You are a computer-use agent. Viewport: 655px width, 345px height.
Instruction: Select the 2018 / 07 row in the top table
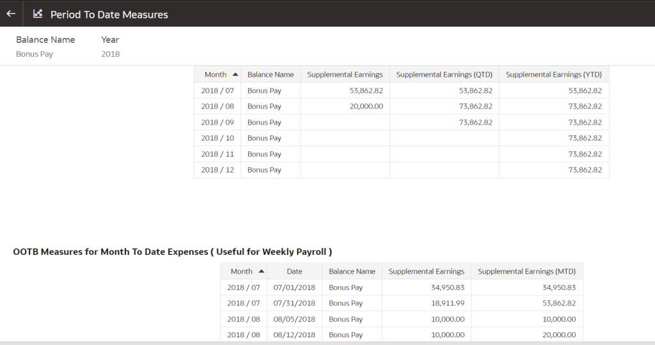tap(402, 91)
